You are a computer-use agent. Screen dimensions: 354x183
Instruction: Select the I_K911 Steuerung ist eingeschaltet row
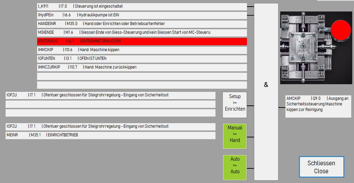click(142, 7)
